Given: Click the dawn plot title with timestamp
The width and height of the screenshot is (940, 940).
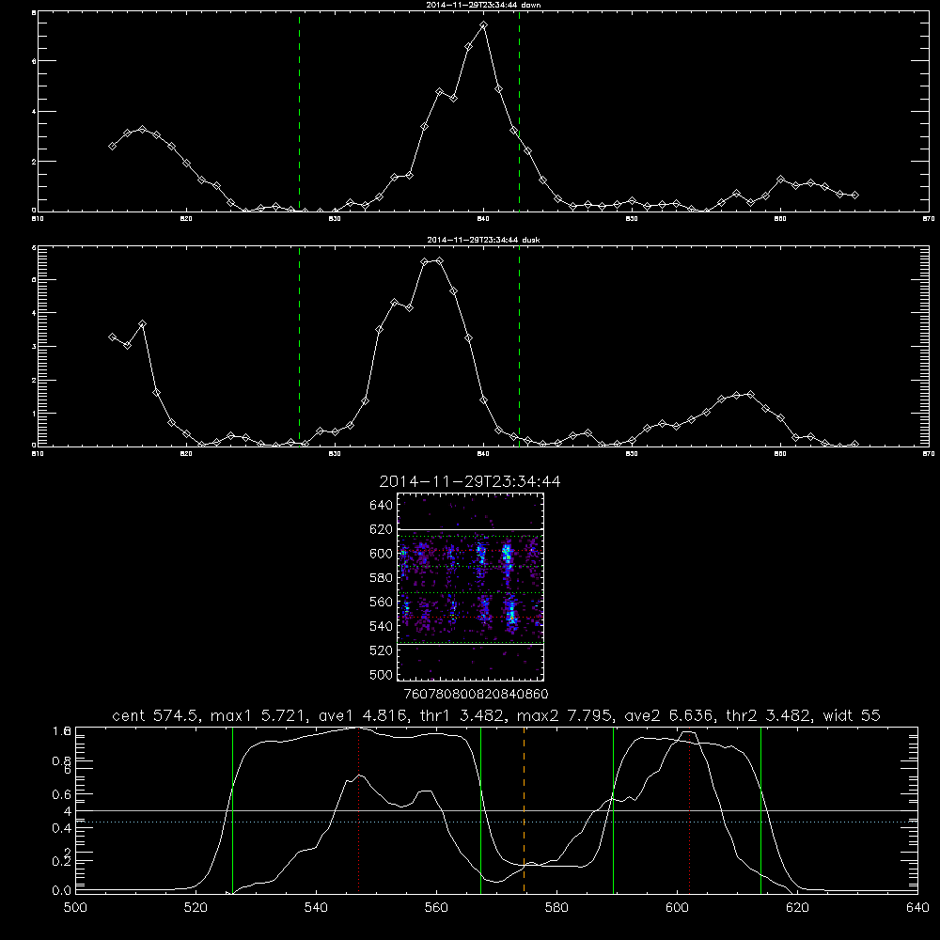Looking at the screenshot, I should point(483,5).
